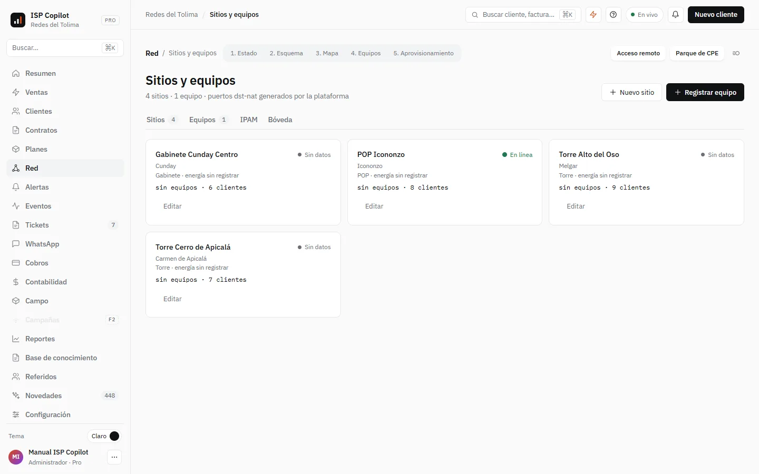Click the ISP Copilot logo icon
Viewport: 759px width, 474px height.
[18, 20]
